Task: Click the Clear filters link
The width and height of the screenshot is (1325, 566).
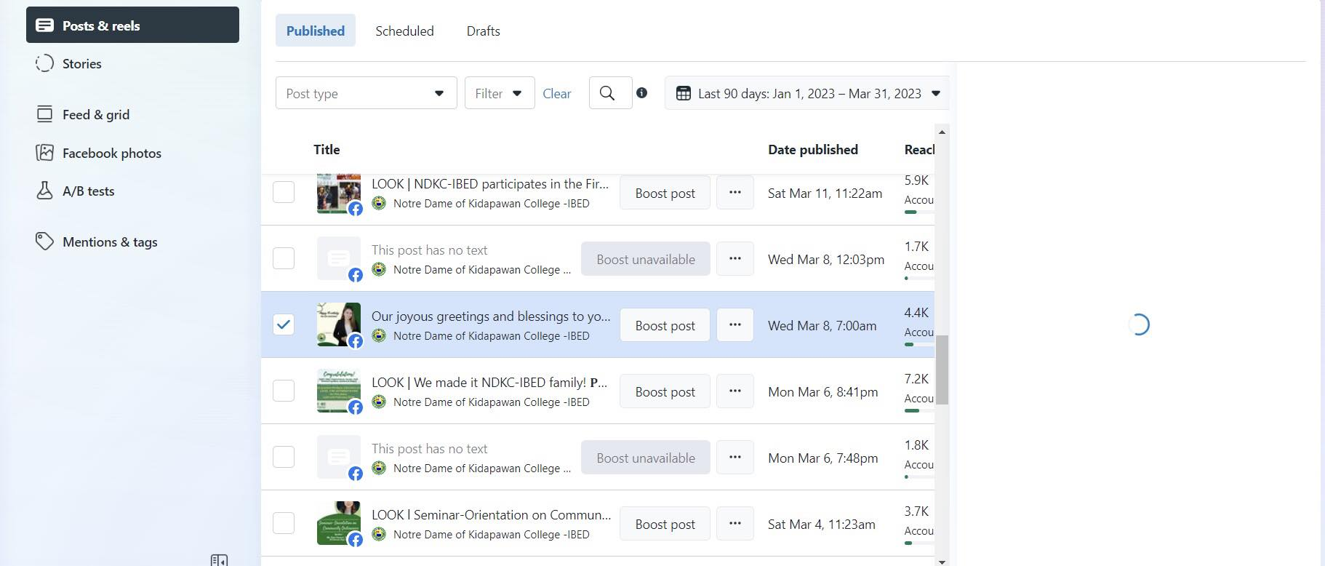Action: click(556, 93)
